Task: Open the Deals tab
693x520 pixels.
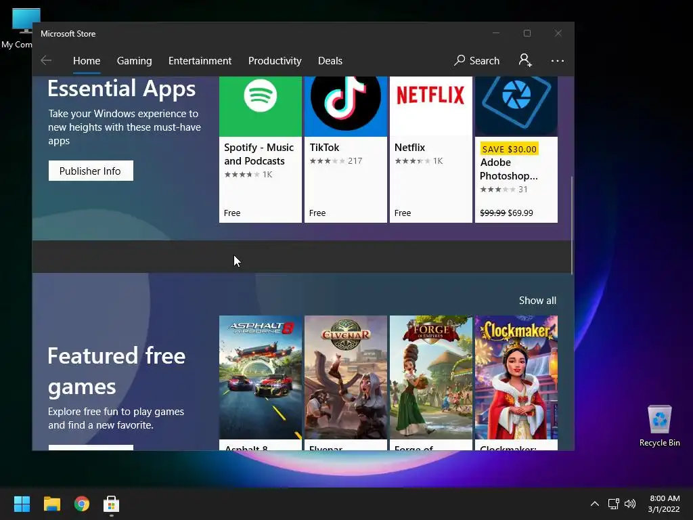Action: (330, 60)
